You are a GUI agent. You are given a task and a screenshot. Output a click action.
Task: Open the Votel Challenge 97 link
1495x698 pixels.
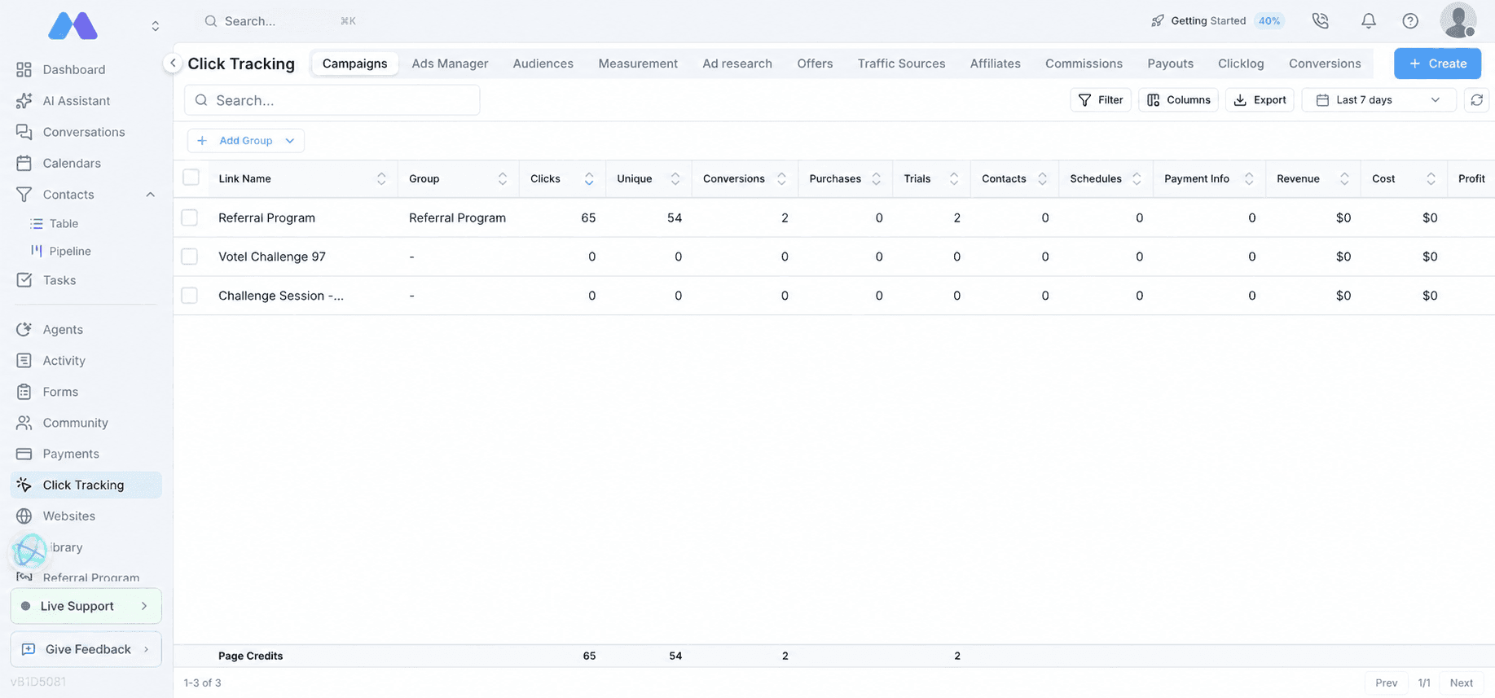[x=272, y=257]
